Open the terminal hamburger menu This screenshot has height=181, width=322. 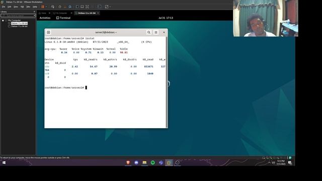pos(156,32)
